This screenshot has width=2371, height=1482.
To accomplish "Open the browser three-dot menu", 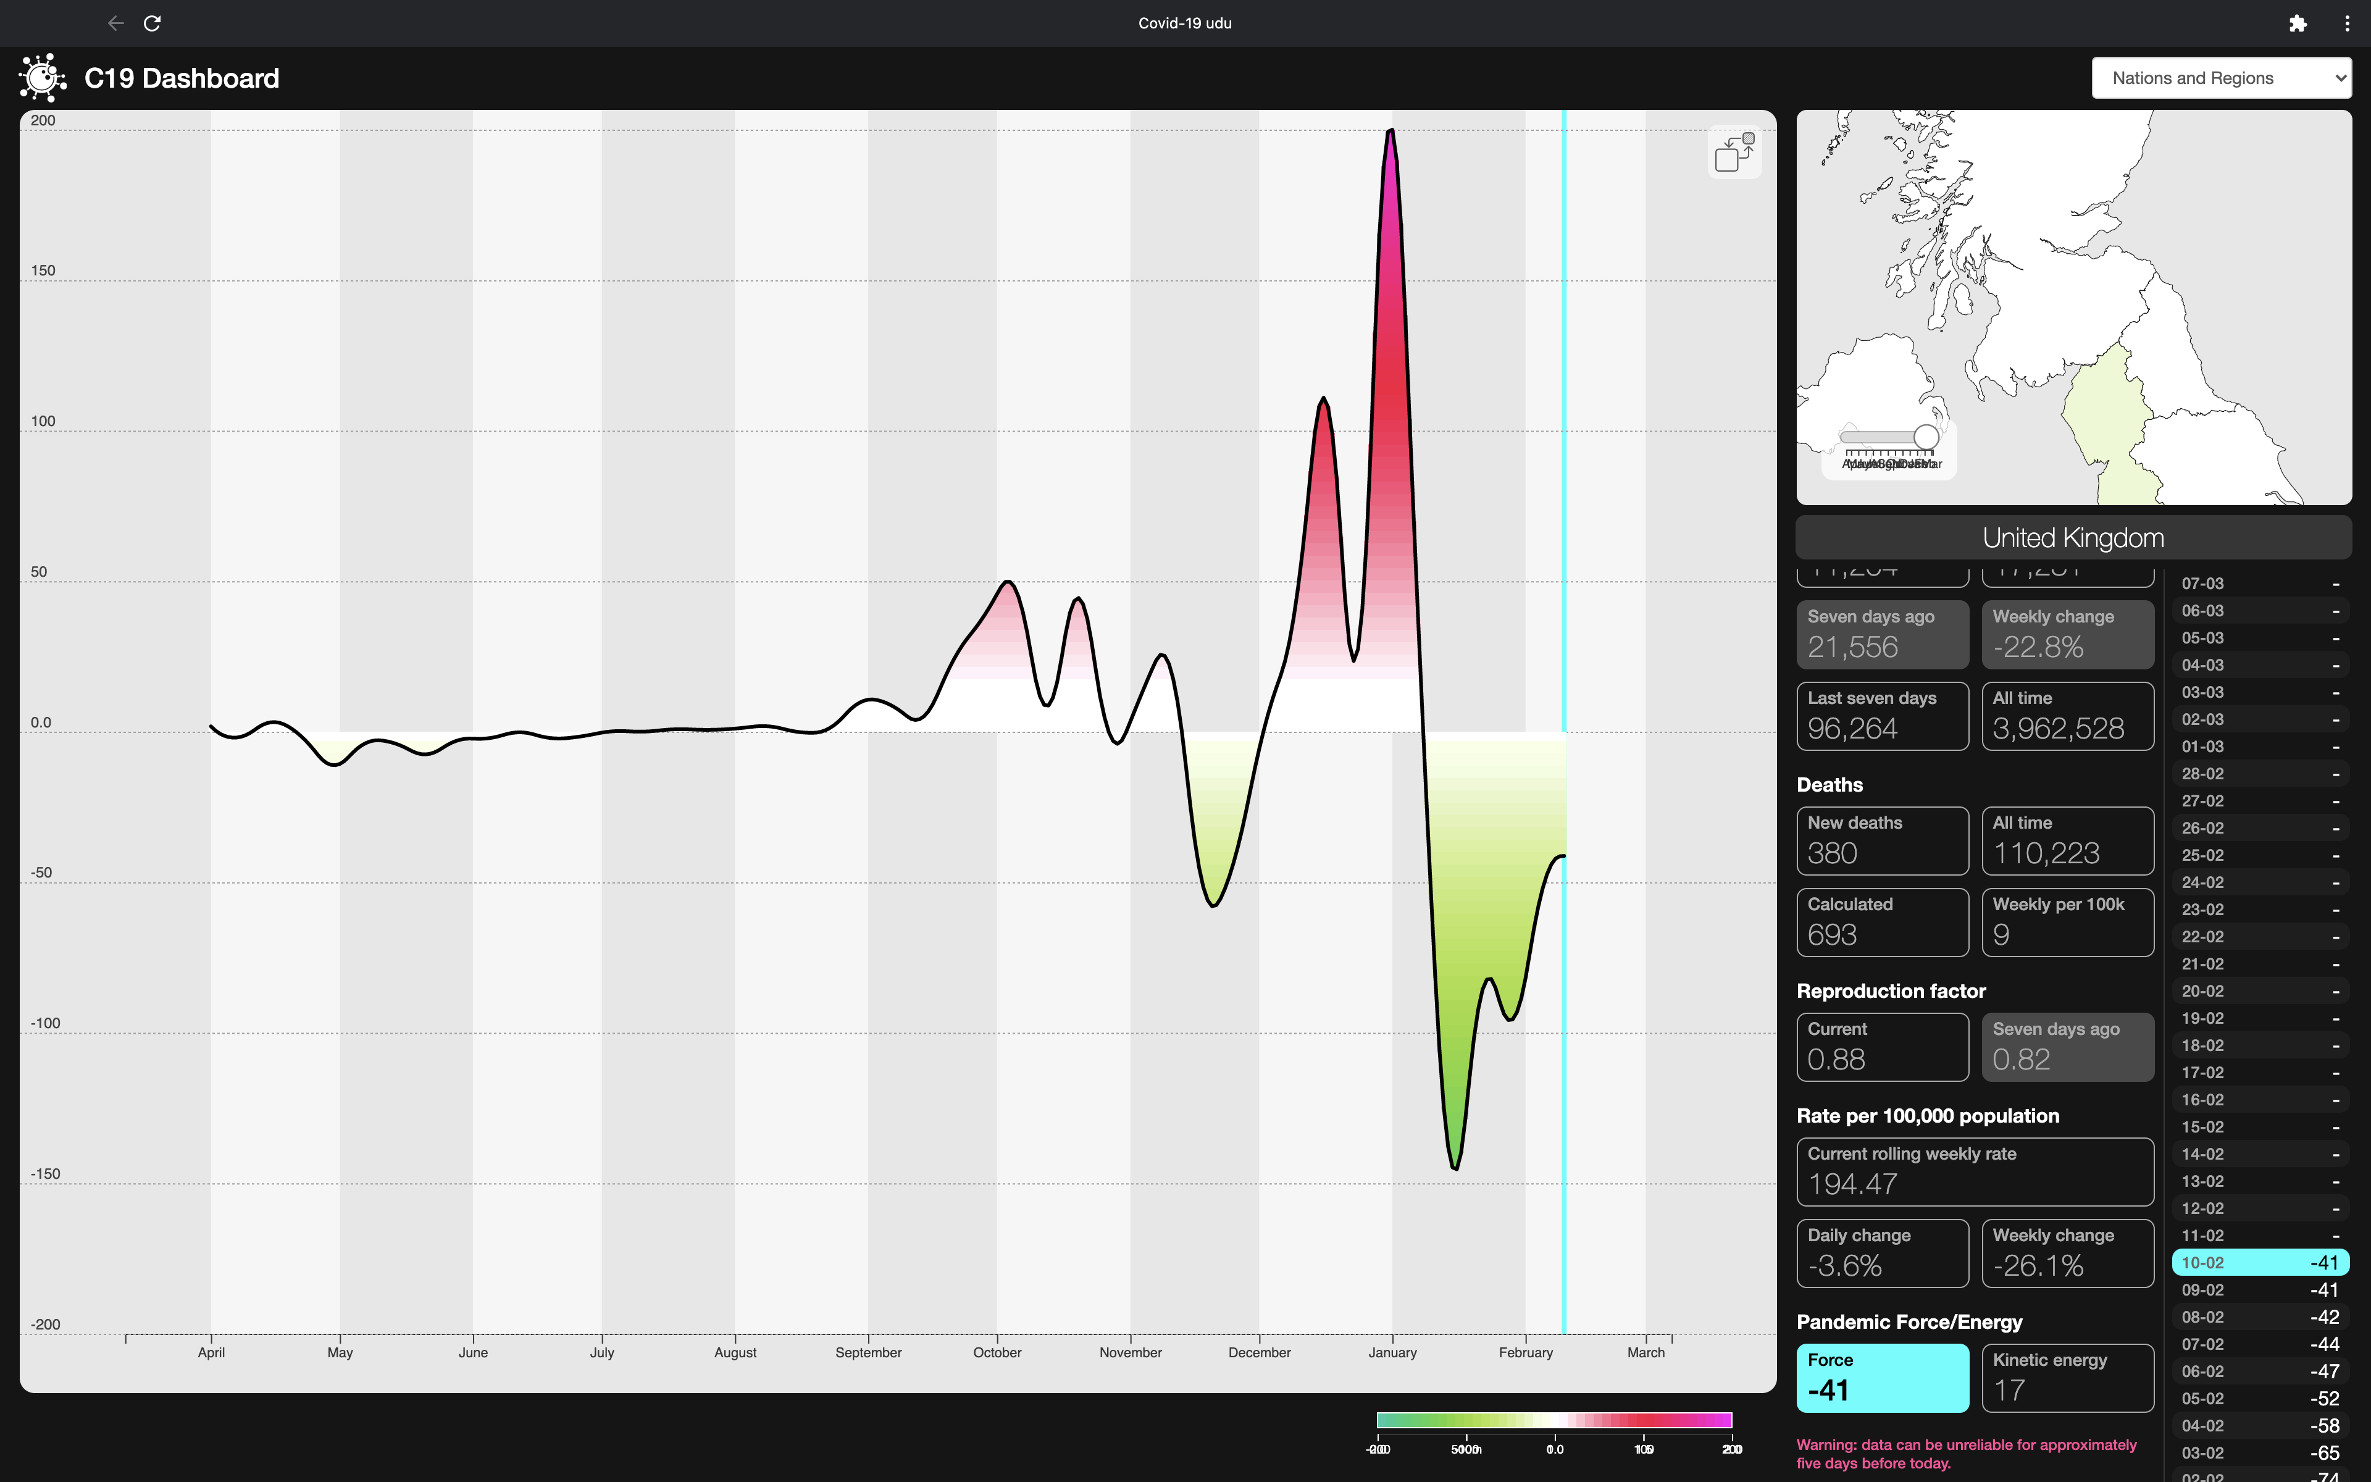I will coord(2346,23).
